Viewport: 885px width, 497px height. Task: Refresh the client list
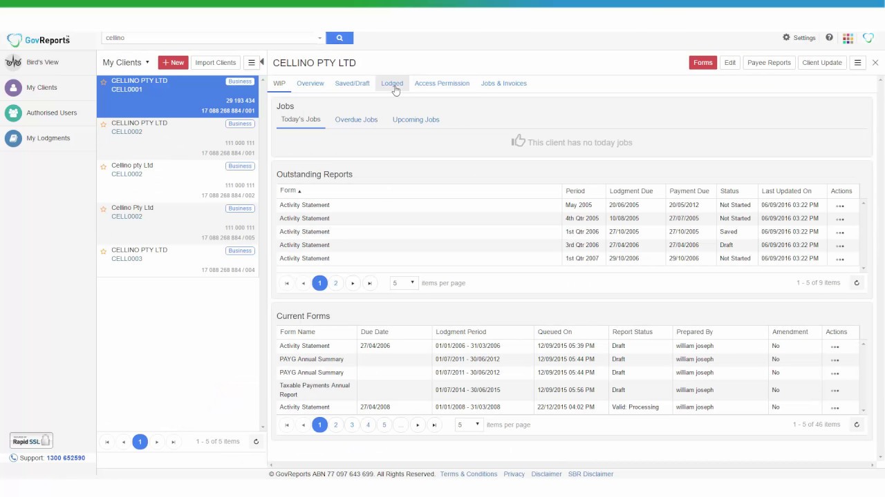click(x=256, y=442)
